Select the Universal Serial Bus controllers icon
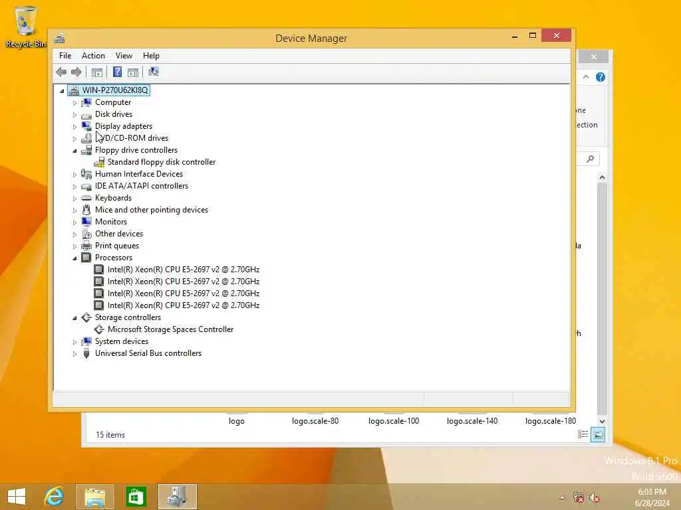This screenshot has width=681, height=510. click(x=86, y=353)
